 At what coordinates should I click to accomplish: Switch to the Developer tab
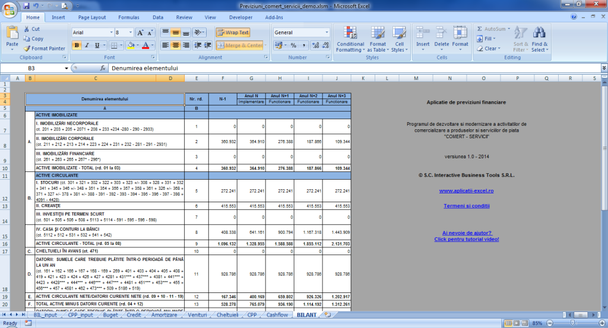[x=241, y=17]
